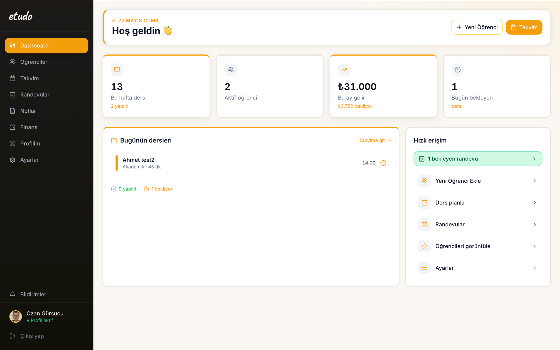
Task: Click the Öğrencileri görüntüle star icon
Action: [424, 246]
